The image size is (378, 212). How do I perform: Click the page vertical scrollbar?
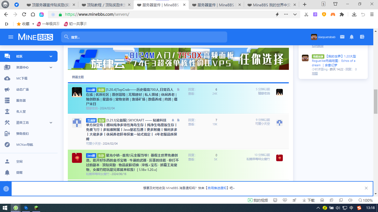376,101
